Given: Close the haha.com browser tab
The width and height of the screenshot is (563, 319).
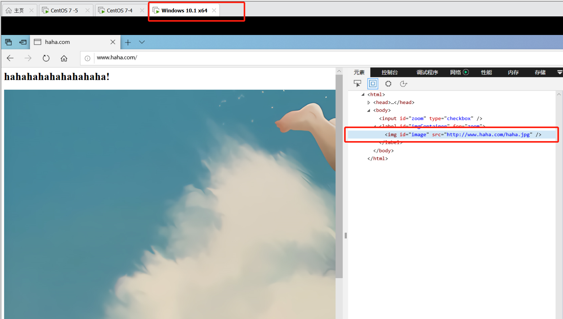Looking at the screenshot, I should [x=113, y=42].
